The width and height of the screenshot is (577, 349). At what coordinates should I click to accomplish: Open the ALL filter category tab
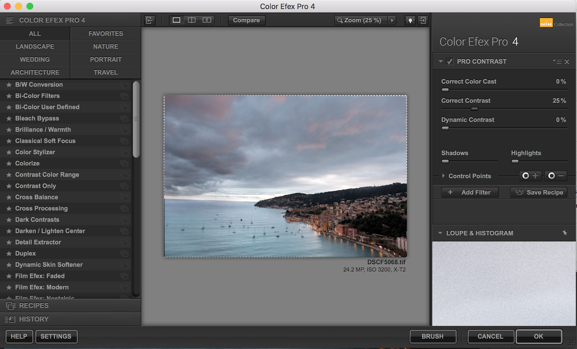[x=35, y=34]
